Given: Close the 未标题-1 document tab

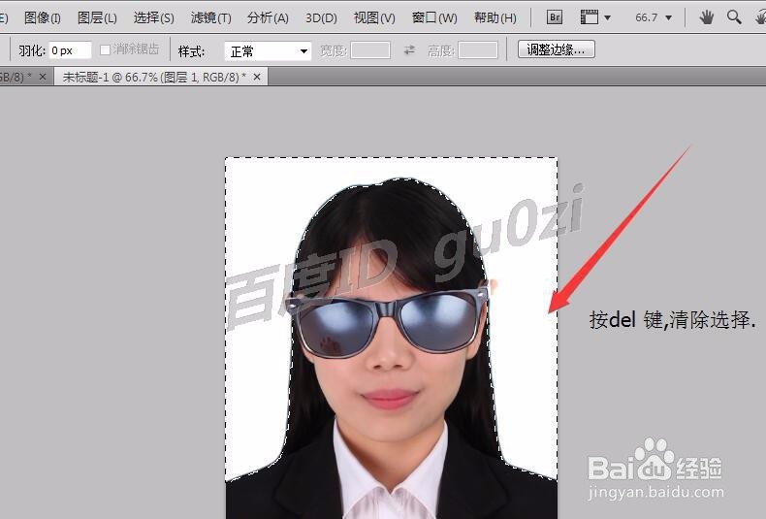Looking at the screenshot, I should (257, 77).
